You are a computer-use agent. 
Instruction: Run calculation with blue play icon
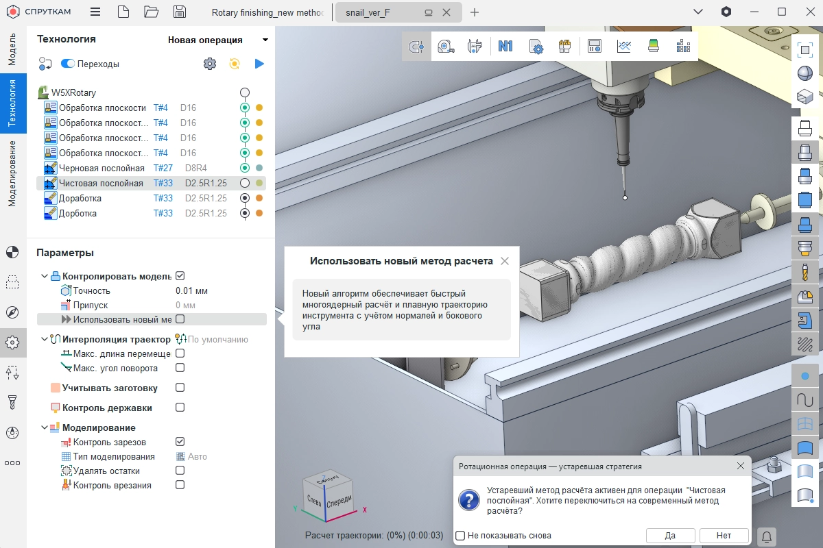pyautogui.click(x=259, y=64)
